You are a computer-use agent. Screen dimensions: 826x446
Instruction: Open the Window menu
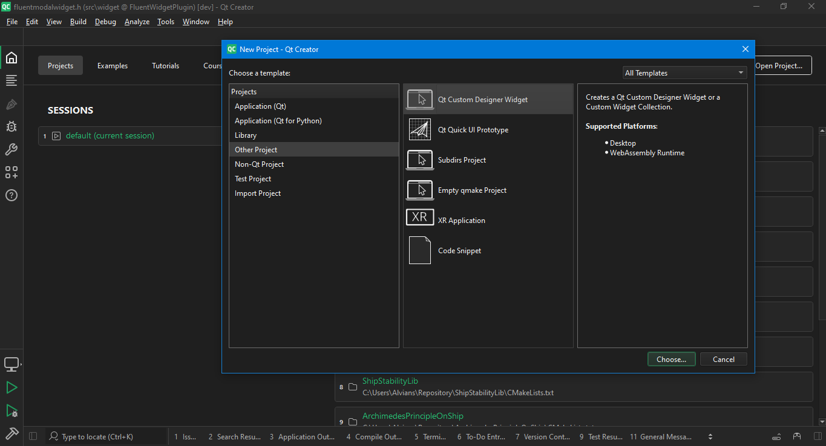click(196, 22)
